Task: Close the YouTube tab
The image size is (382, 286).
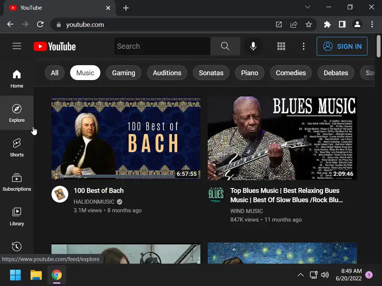Action: tap(108, 8)
